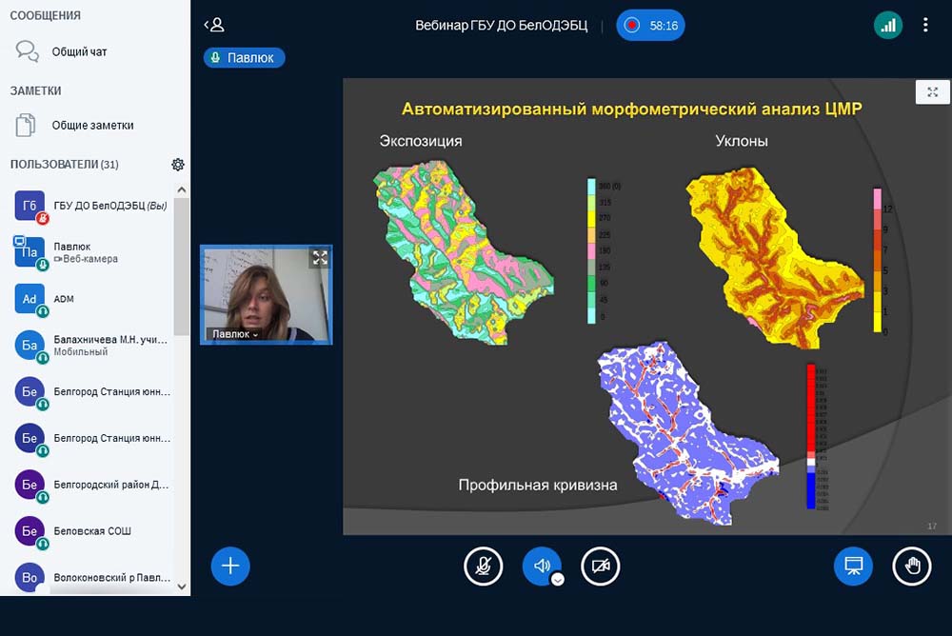The image size is (952, 636).
Task: Click the Беловская СОШ avatar circle
Action: [x=30, y=531]
